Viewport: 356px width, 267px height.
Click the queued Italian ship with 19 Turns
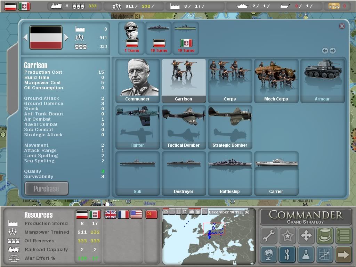(x=186, y=38)
